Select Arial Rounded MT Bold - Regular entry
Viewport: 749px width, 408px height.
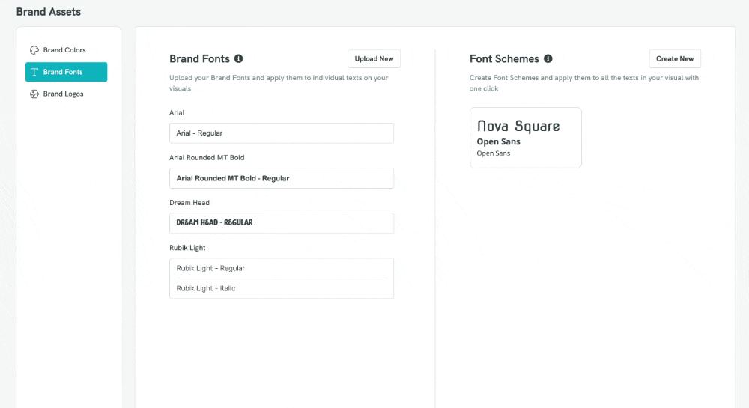tap(282, 178)
